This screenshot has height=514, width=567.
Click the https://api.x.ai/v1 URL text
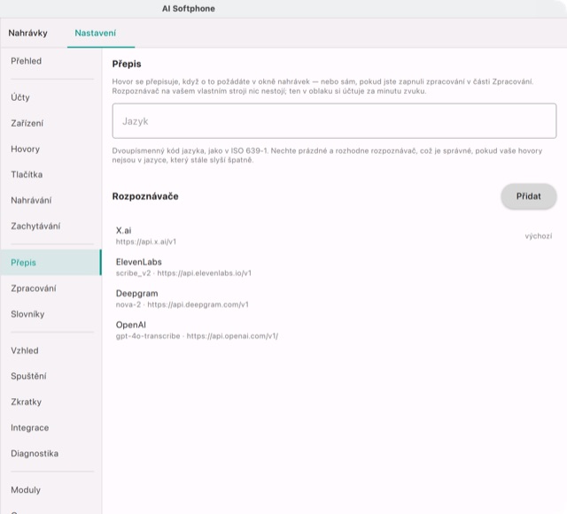(x=146, y=242)
